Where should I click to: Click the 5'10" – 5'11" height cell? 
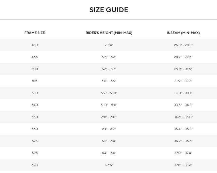(109, 105)
